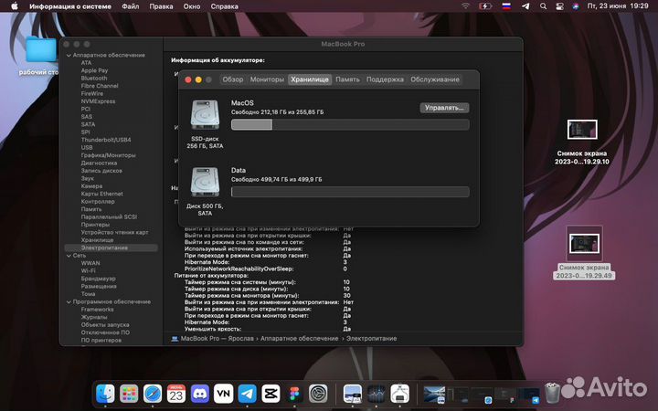Open the Справка menu
The image size is (658, 411).
pyautogui.click(x=224, y=6)
